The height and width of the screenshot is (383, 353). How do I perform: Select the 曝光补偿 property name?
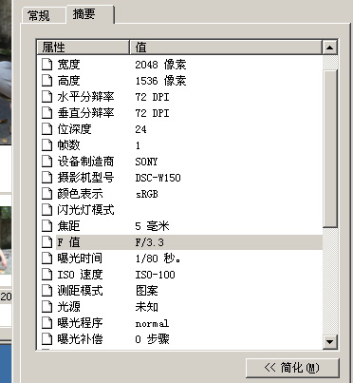click(x=80, y=339)
